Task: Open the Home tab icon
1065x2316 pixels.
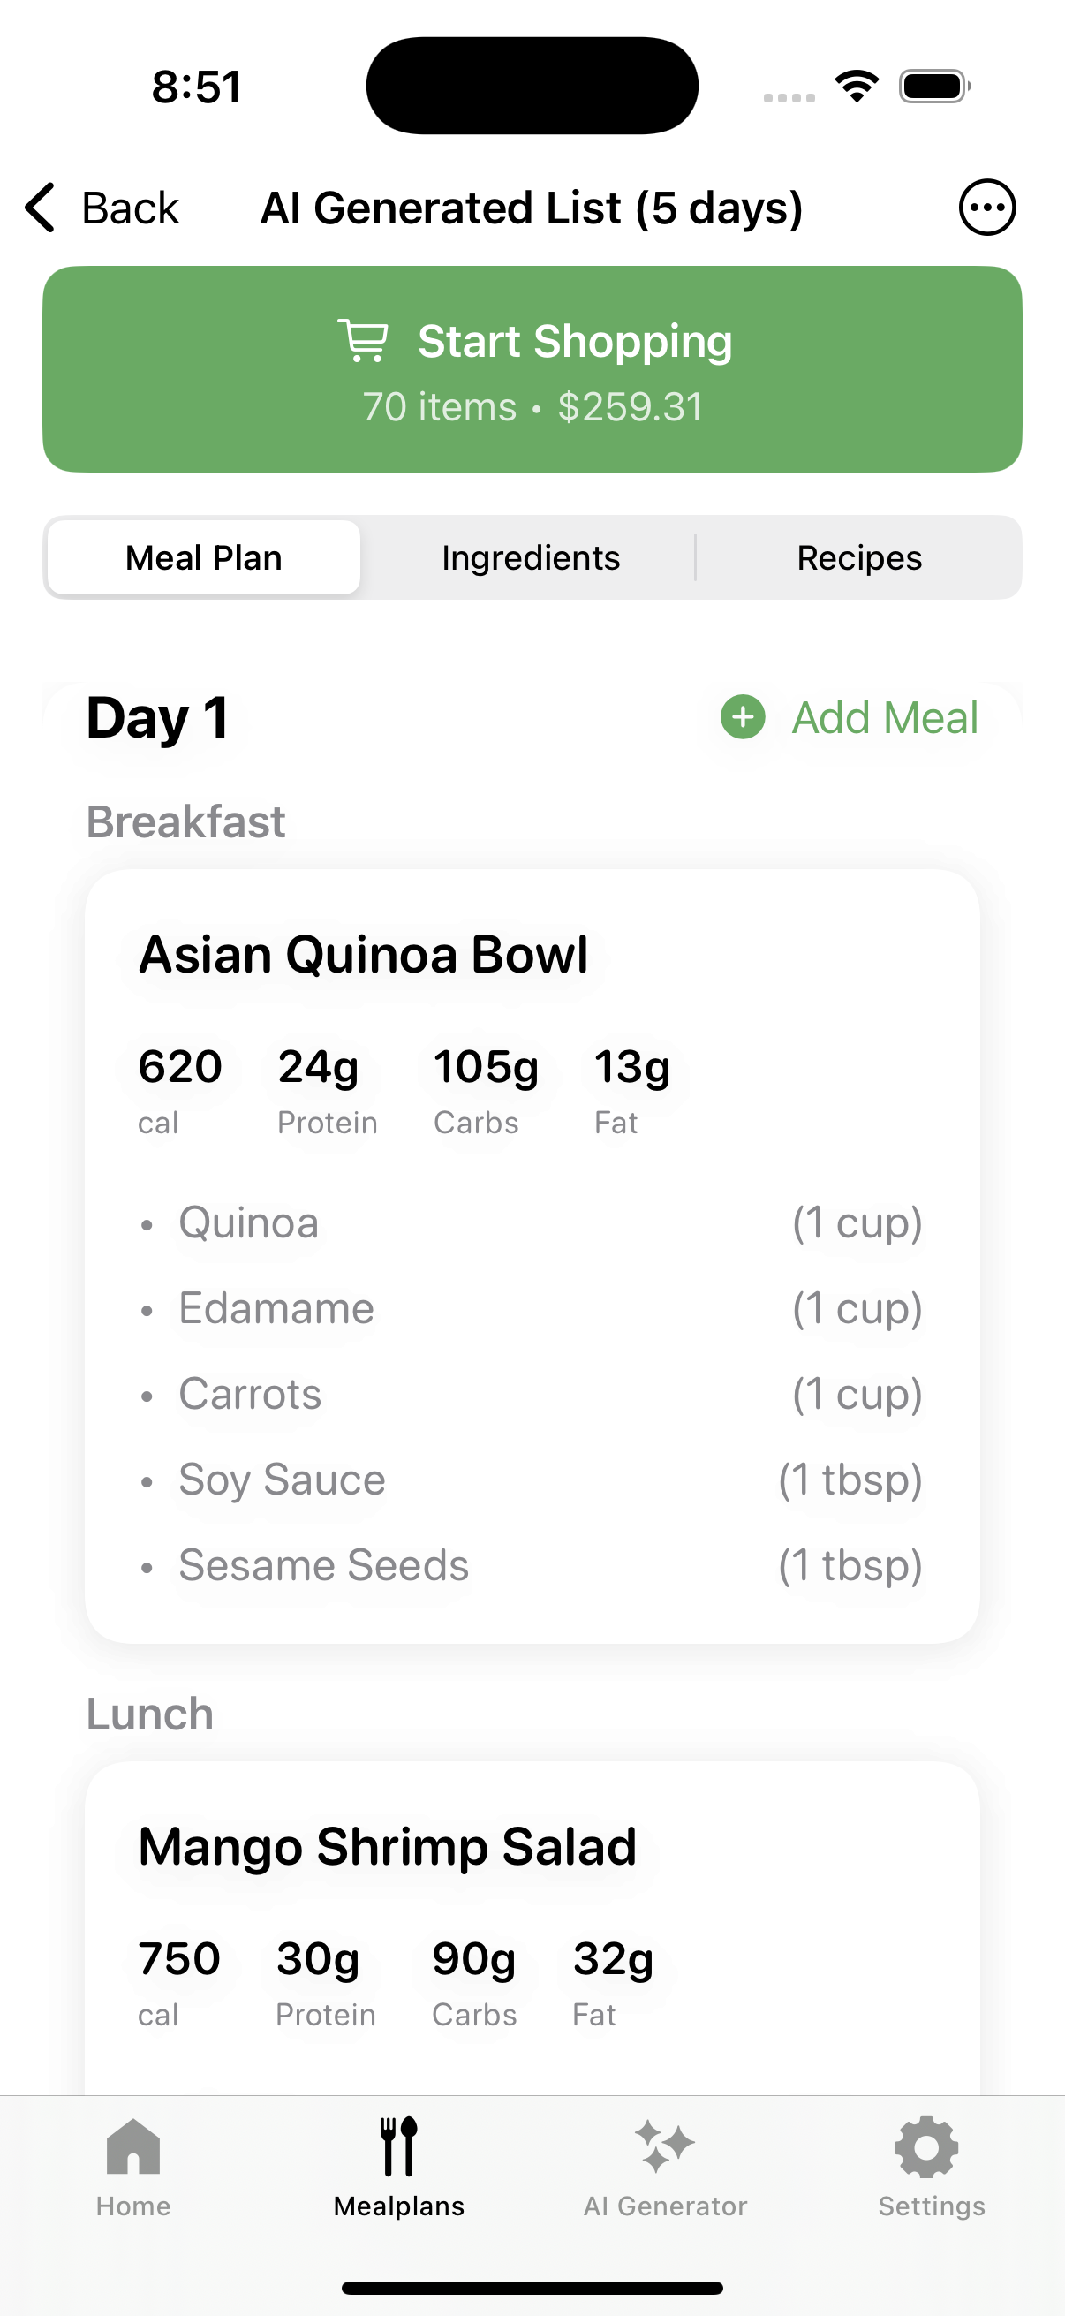Action: (x=133, y=2147)
